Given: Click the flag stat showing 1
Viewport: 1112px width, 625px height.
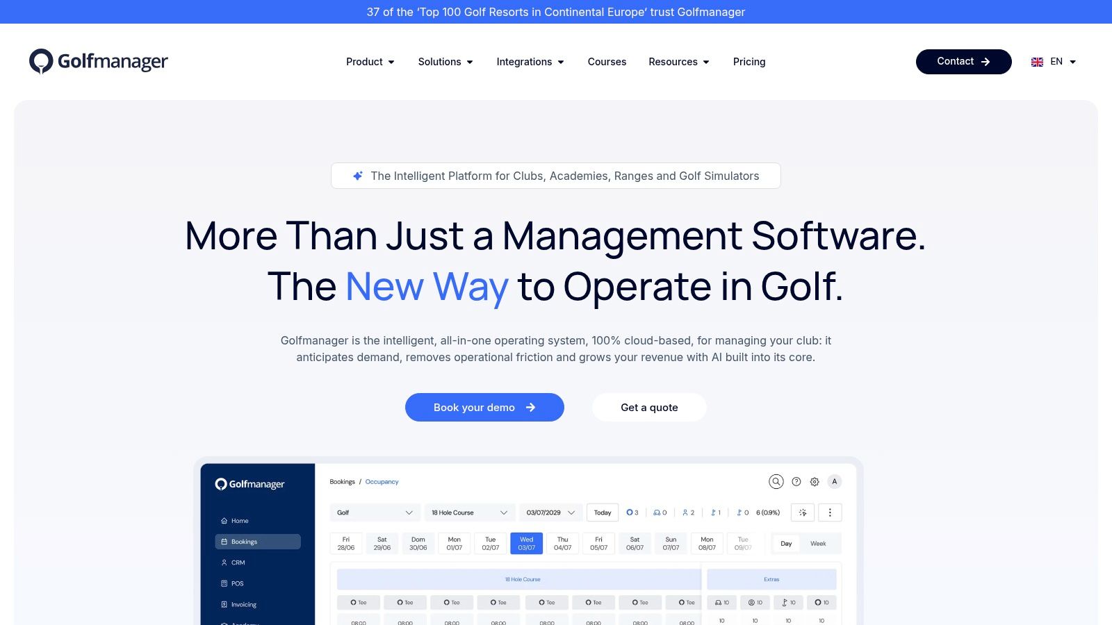Looking at the screenshot, I should tap(716, 512).
